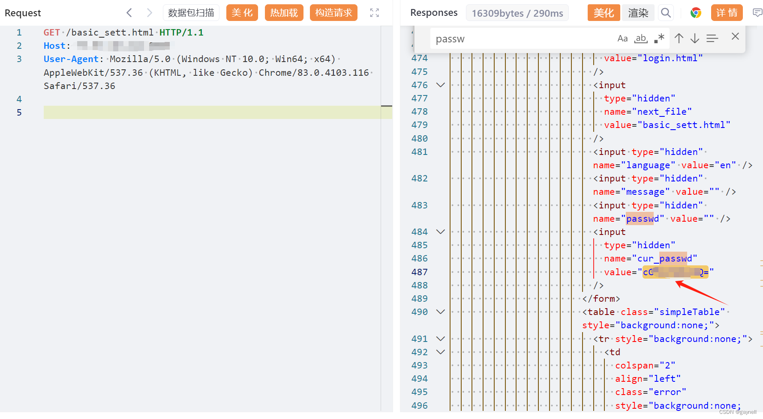Click the 构造请求 build request button
Viewport: 763px width, 419px height.
coord(333,13)
